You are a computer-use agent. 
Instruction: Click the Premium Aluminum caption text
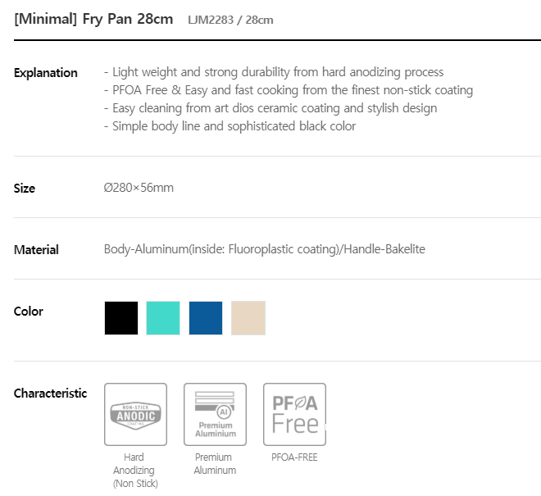click(x=215, y=463)
